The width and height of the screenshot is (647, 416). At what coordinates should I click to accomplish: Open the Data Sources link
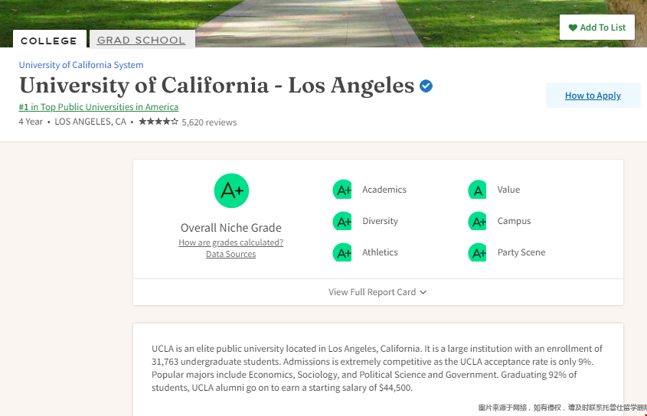point(231,254)
